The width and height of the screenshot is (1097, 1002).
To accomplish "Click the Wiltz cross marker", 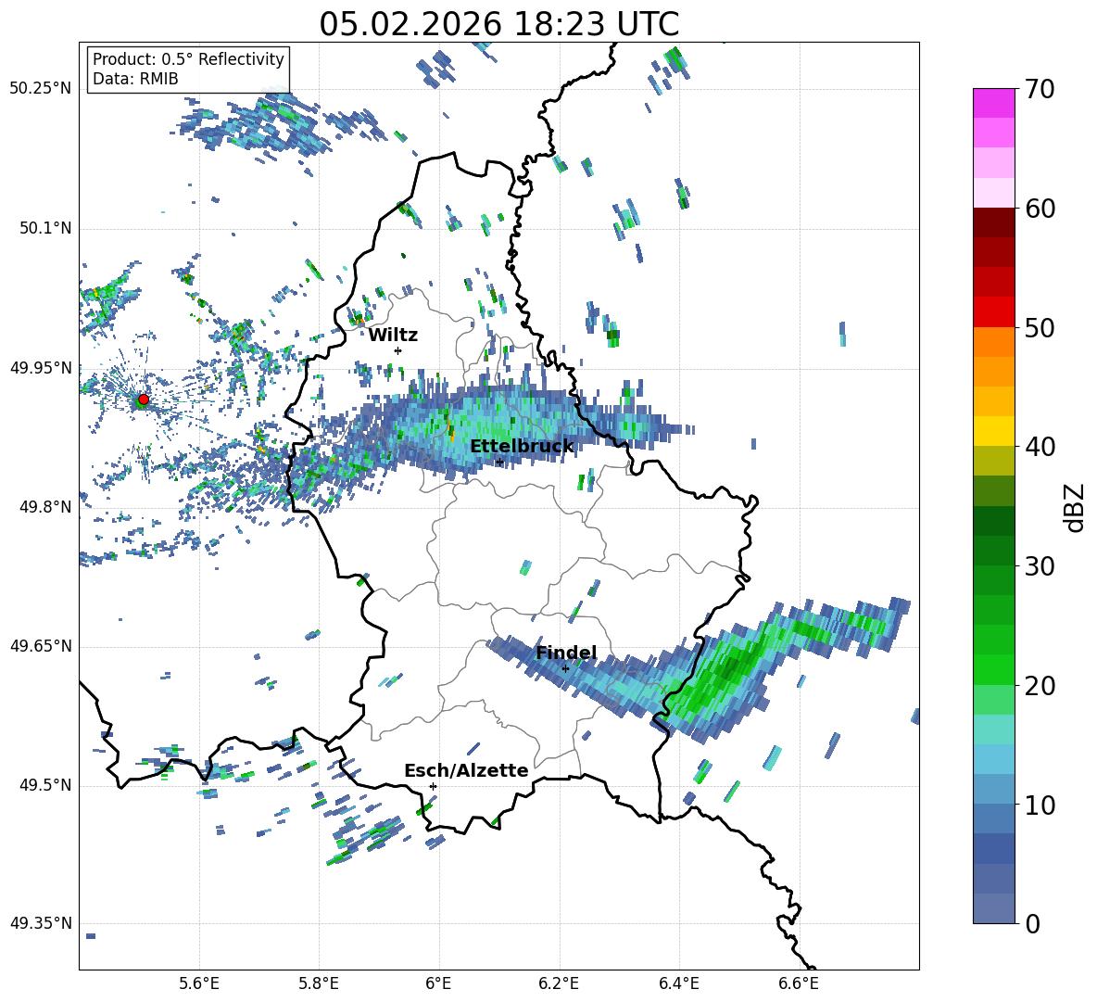I will (x=397, y=350).
